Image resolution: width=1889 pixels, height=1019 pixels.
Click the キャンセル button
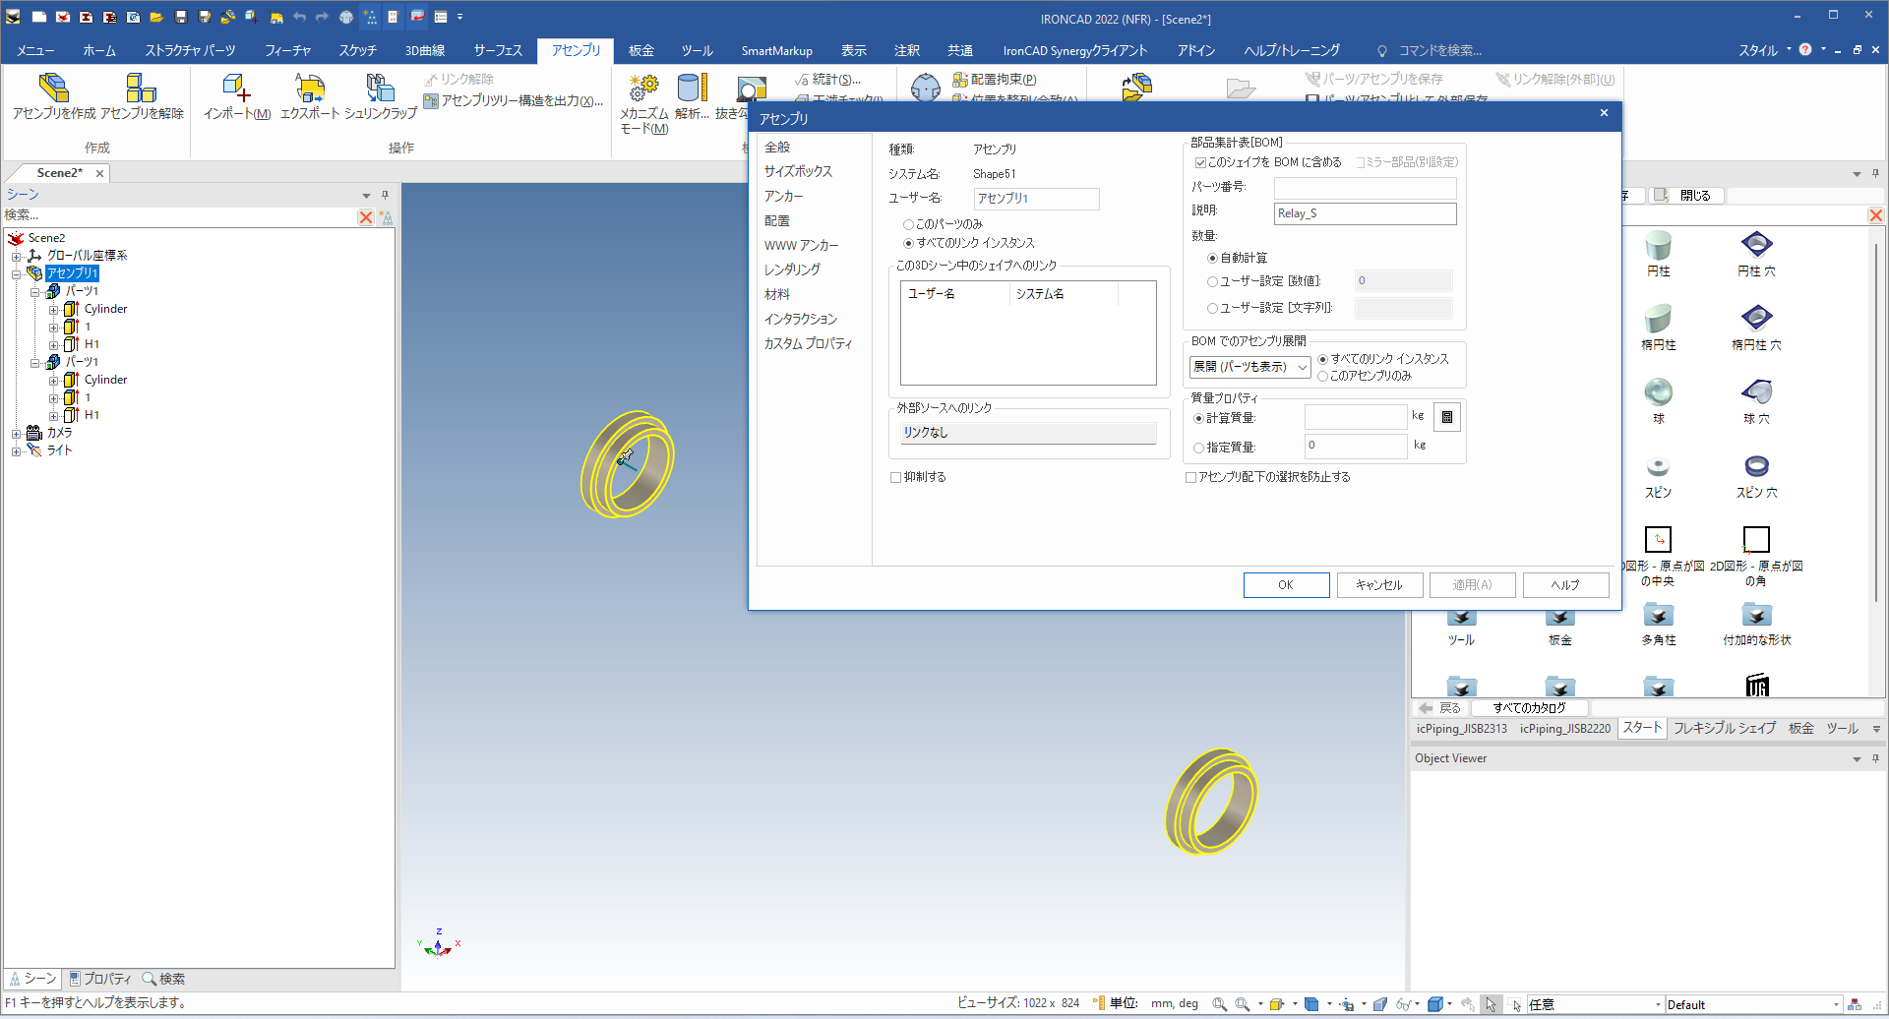click(1378, 585)
